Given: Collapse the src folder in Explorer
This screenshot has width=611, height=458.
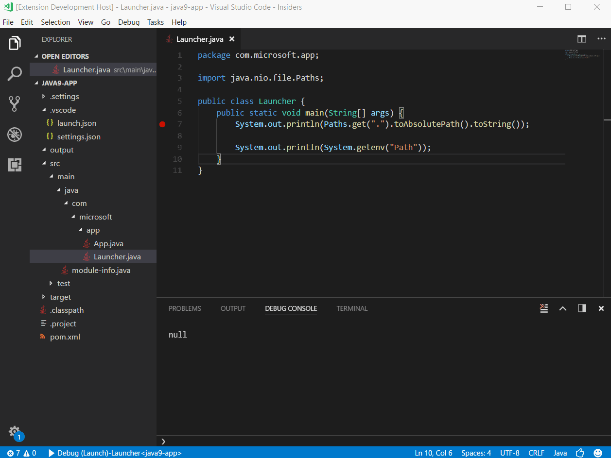Looking at the screenshot, I should (x=55, y=163).
